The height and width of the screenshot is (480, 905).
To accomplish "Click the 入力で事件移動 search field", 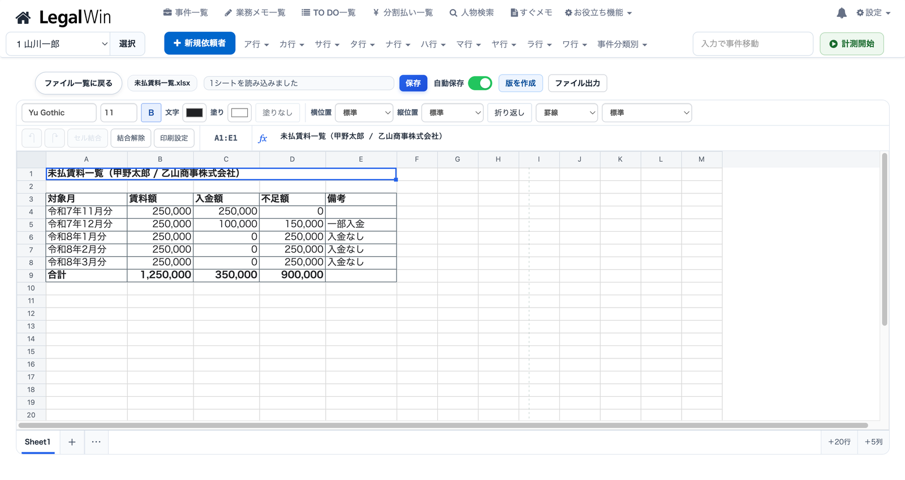I will point(753,44).
